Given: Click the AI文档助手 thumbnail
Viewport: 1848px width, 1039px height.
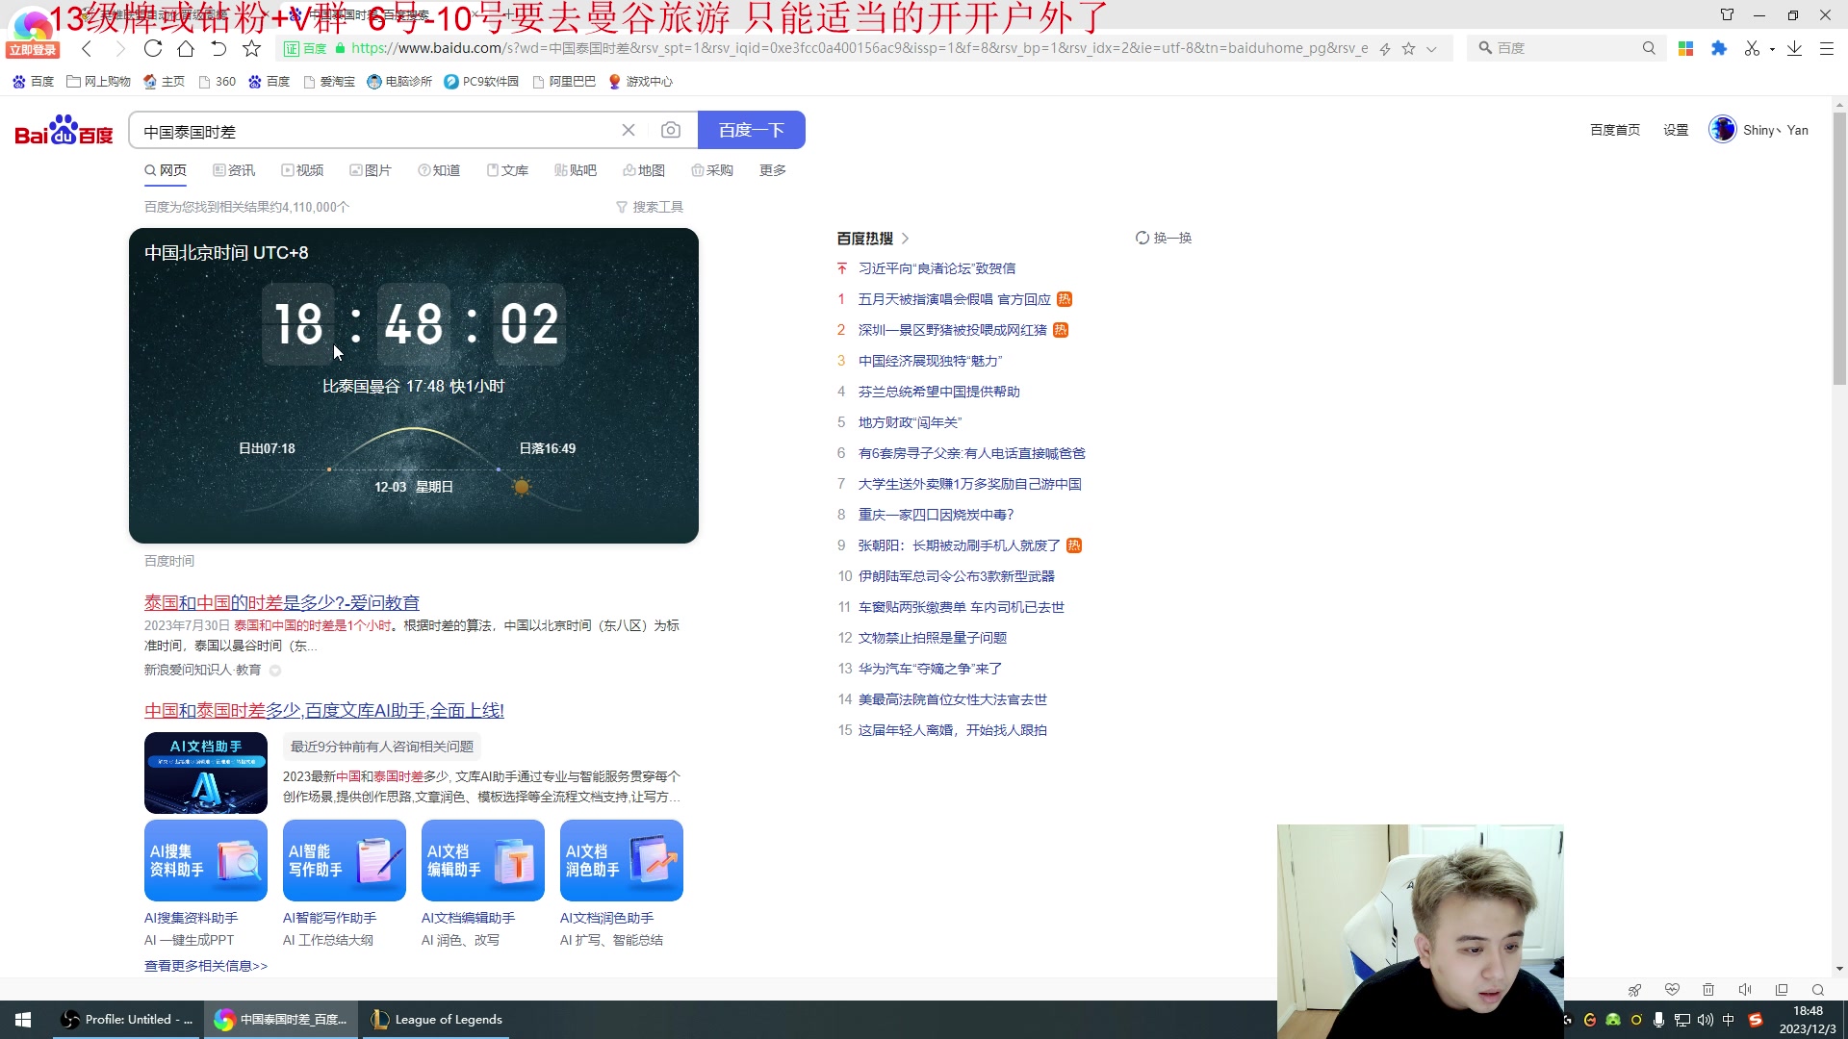Looking at the screenshot, I should (206, 773).
